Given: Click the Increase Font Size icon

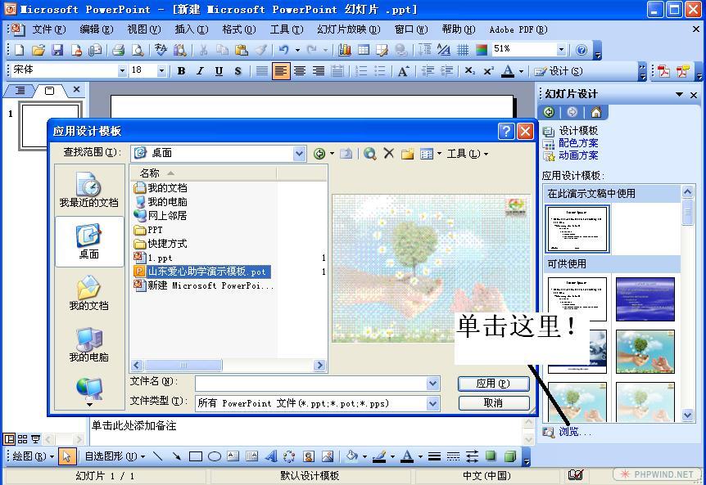Looking at the screenshot, I should click(x=403, y=70).
